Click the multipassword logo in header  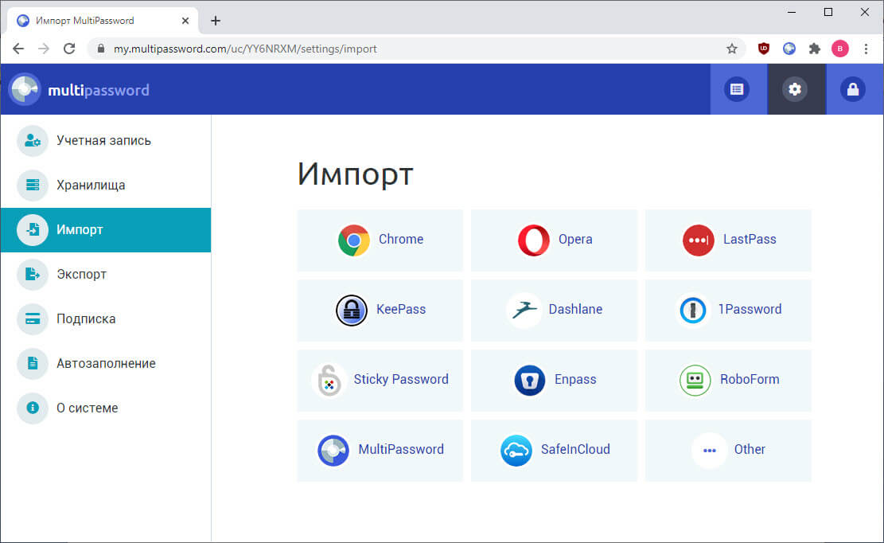pos(79,90)
